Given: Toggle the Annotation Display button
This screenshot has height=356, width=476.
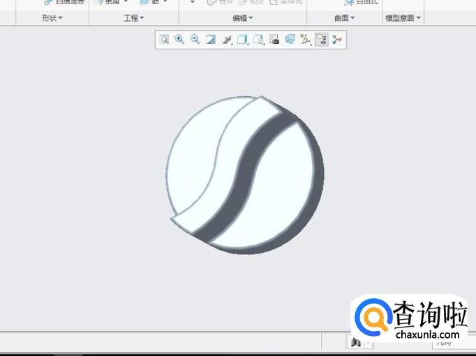Looking at the screenshot, I should pyautogui.click(x=322, y=40).
